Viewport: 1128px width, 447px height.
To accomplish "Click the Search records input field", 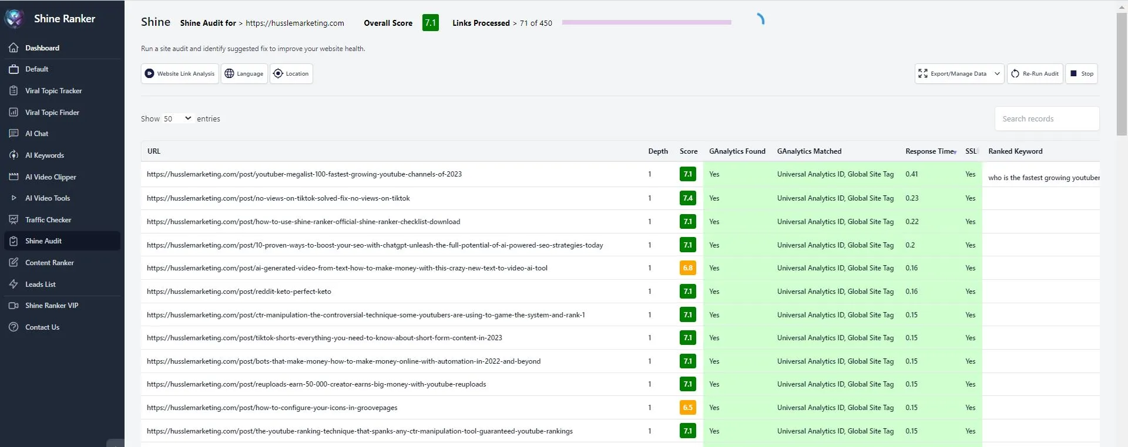I will [1047, 118].
